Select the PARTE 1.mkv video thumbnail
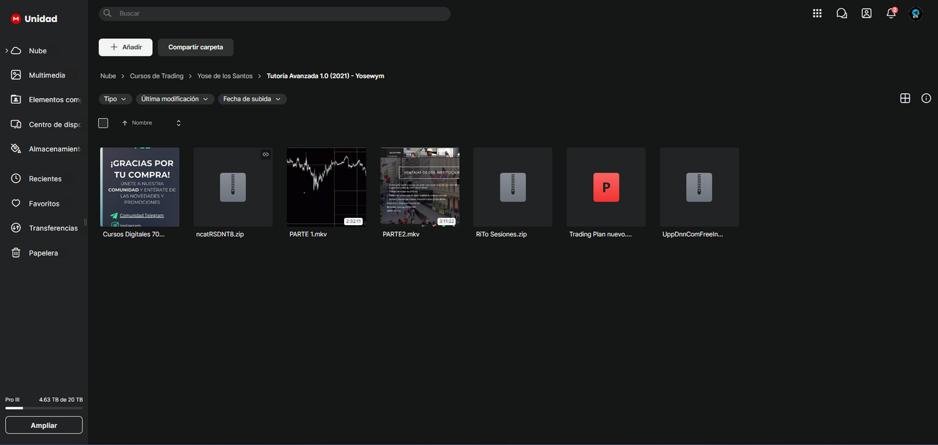The width and height of the screenshot is (938, 445). (326, 187)
